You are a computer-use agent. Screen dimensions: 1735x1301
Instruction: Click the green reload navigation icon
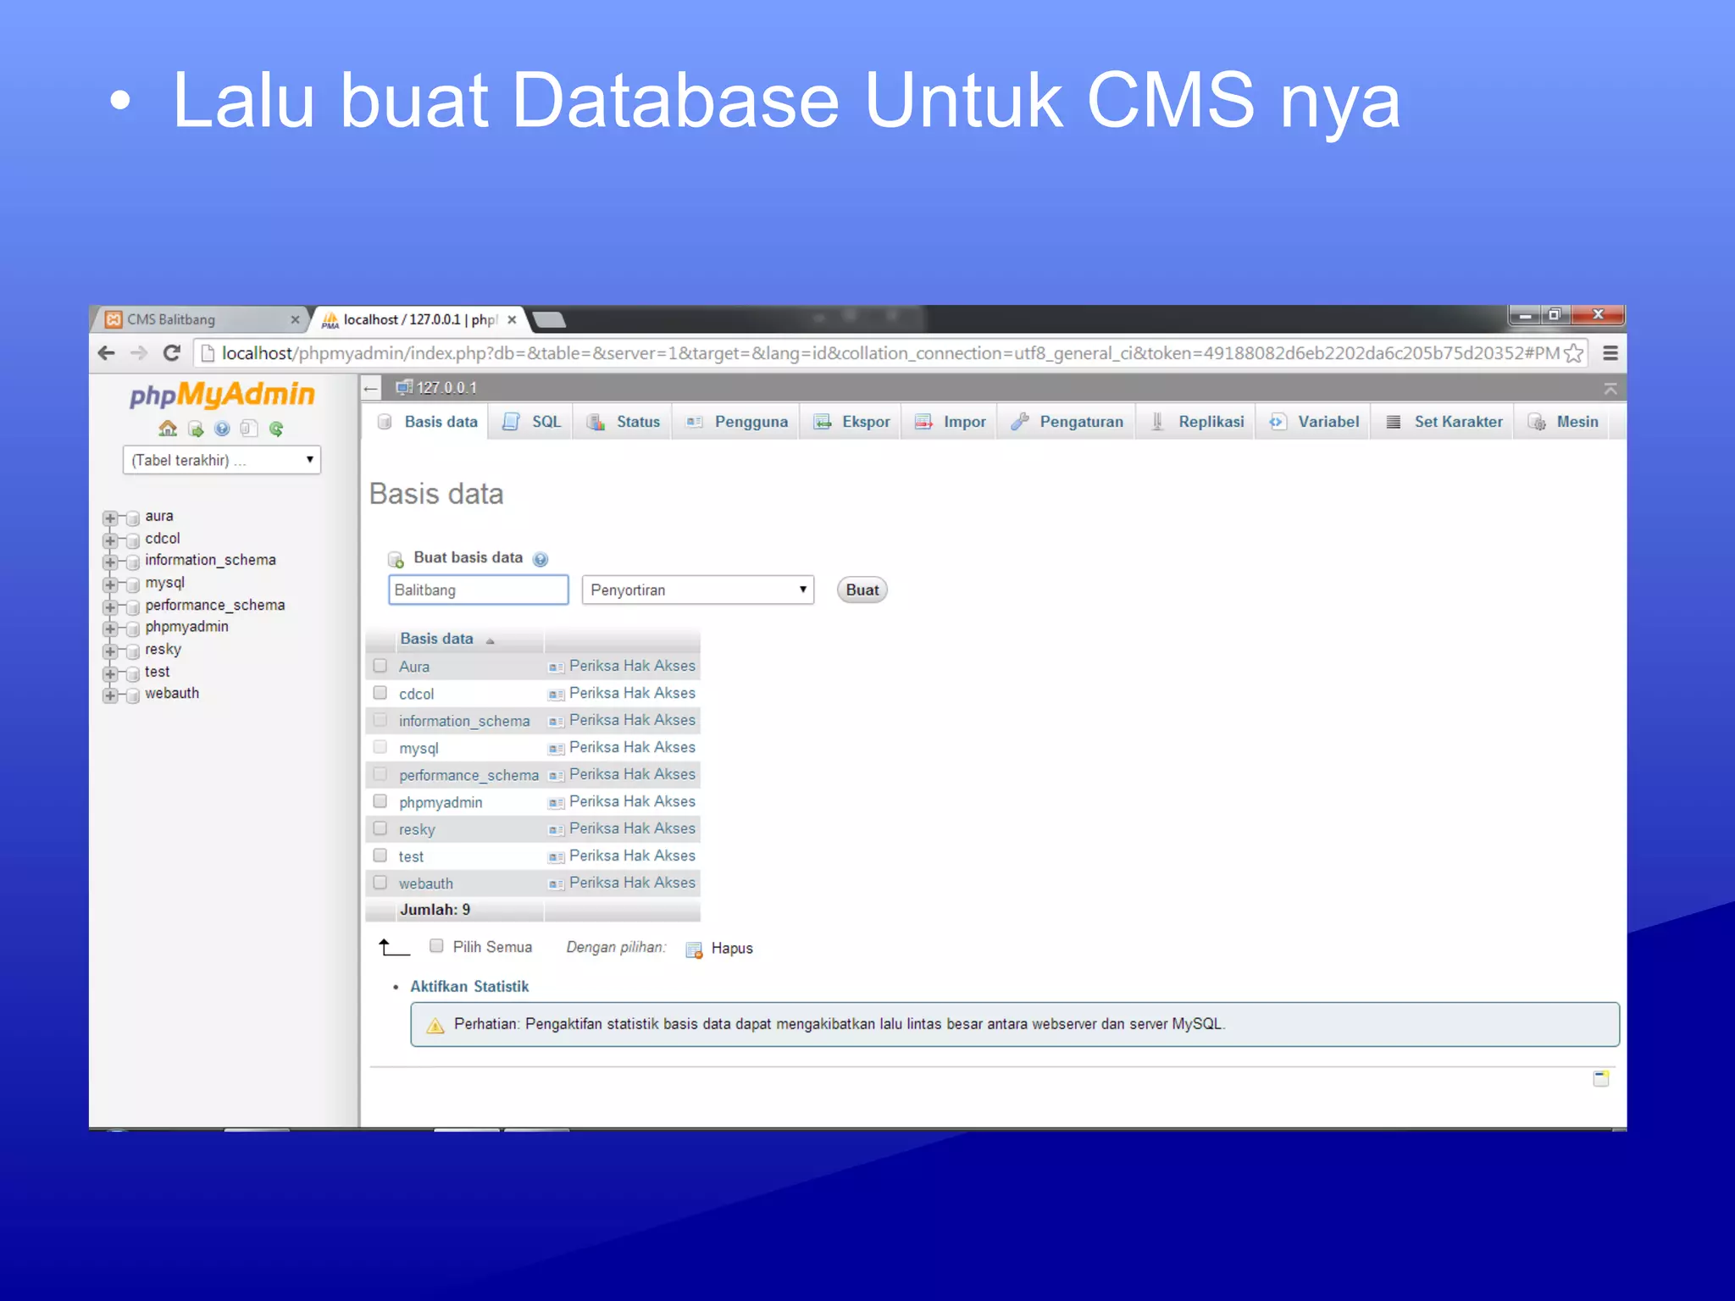pos(276,429)
